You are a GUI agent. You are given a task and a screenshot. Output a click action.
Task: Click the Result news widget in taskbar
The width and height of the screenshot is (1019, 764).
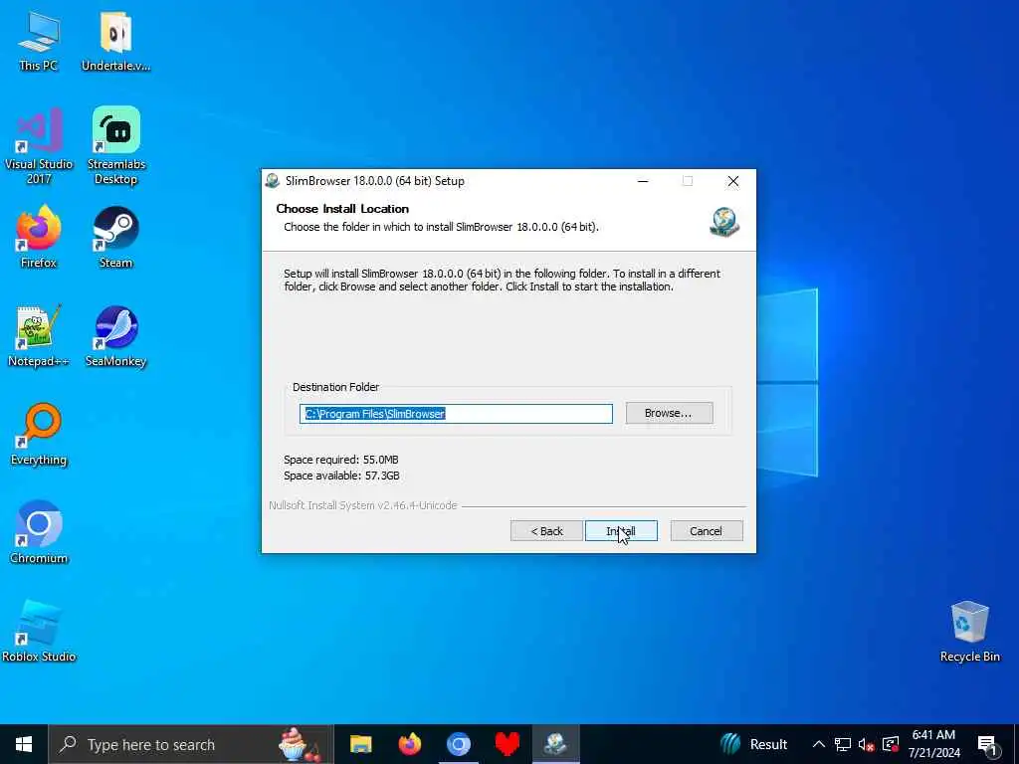[x=754, y=744]
